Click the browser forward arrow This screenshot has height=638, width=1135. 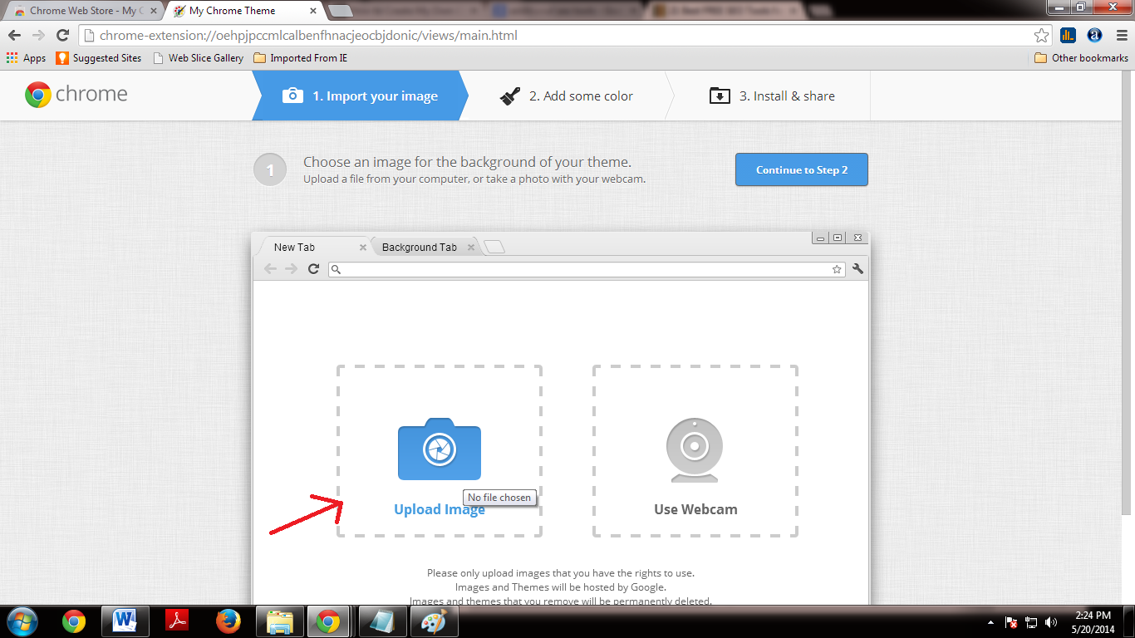tap(38, 36)
